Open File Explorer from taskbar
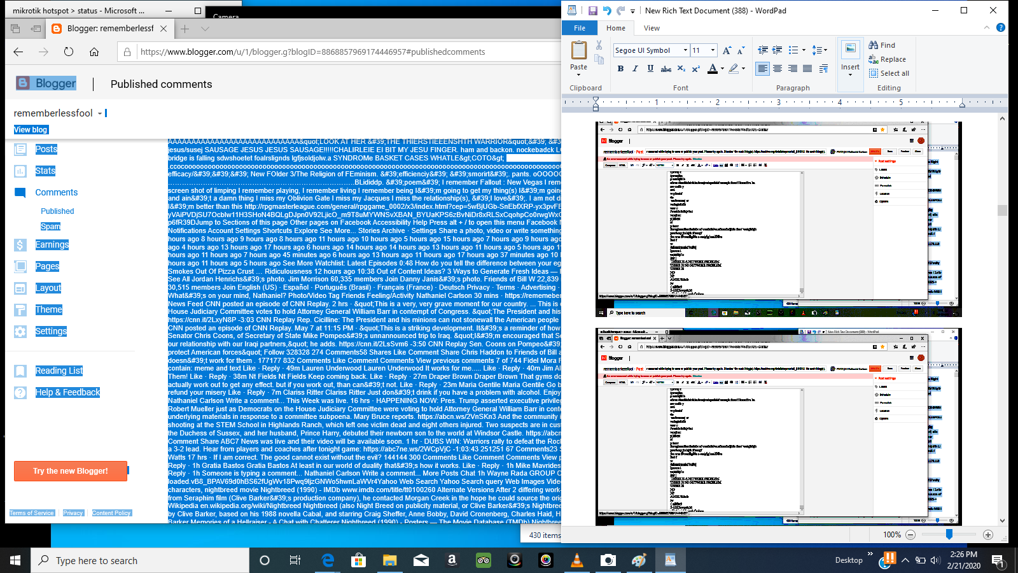 point(390,560)
